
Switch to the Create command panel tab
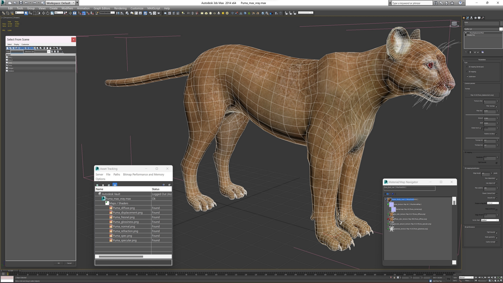[x=464, y=18]
